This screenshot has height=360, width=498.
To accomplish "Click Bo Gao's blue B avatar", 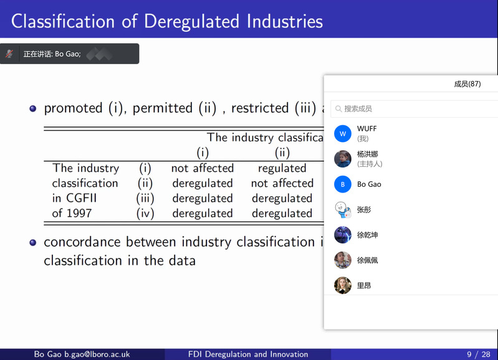I will click(343, 184).
